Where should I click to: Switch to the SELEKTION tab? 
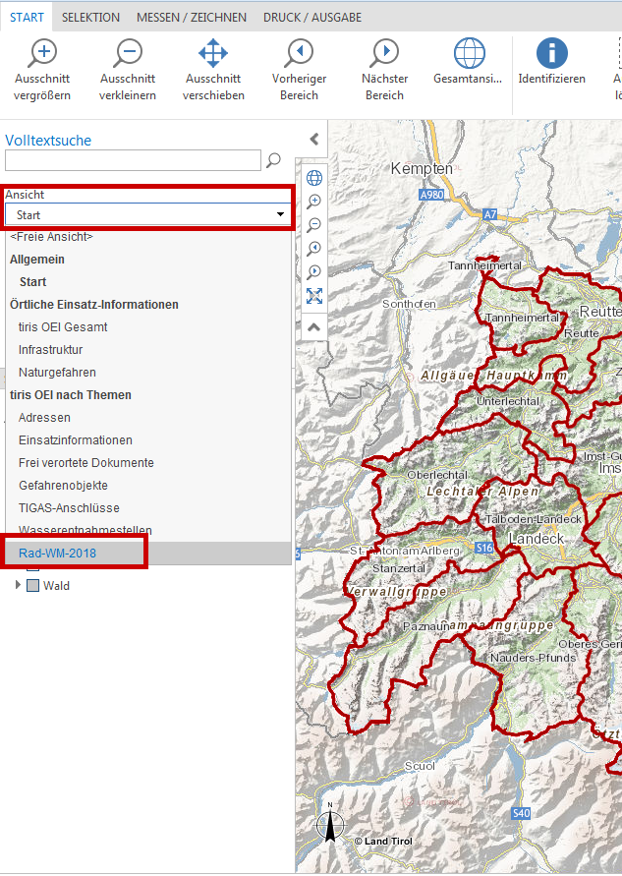90,18
